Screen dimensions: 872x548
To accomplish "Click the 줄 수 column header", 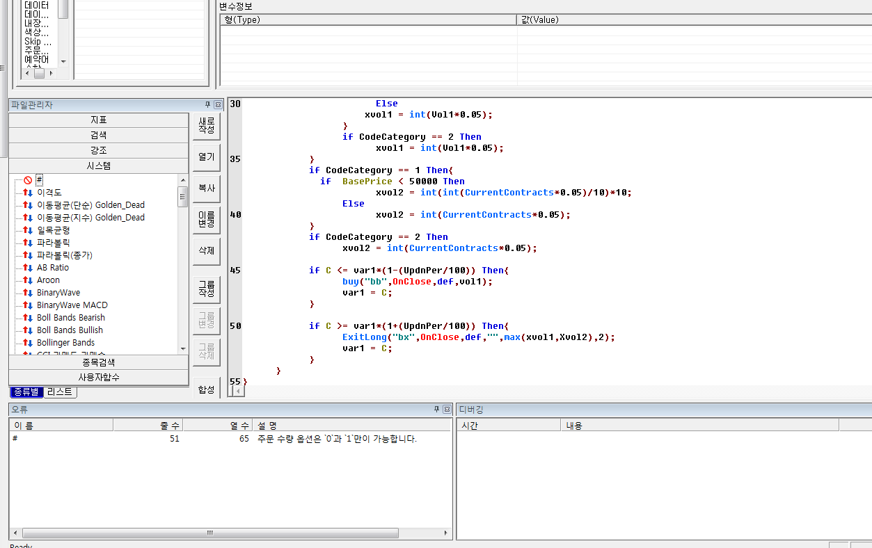I will point(148,425).
